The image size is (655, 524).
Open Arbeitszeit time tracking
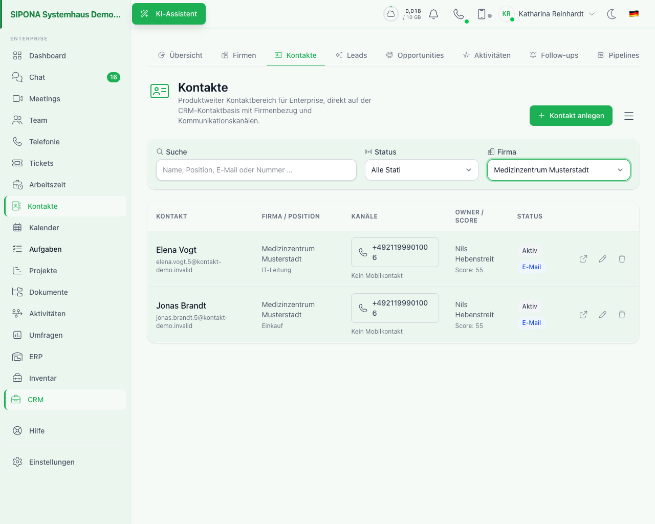tap(65, 185)
